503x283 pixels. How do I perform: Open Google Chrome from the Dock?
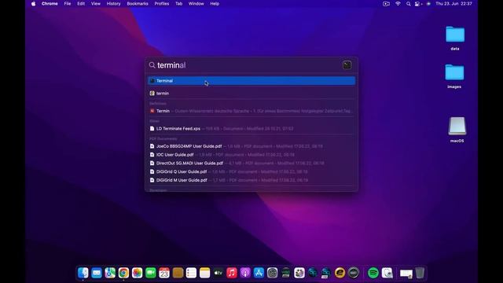(x=123, y=273)
